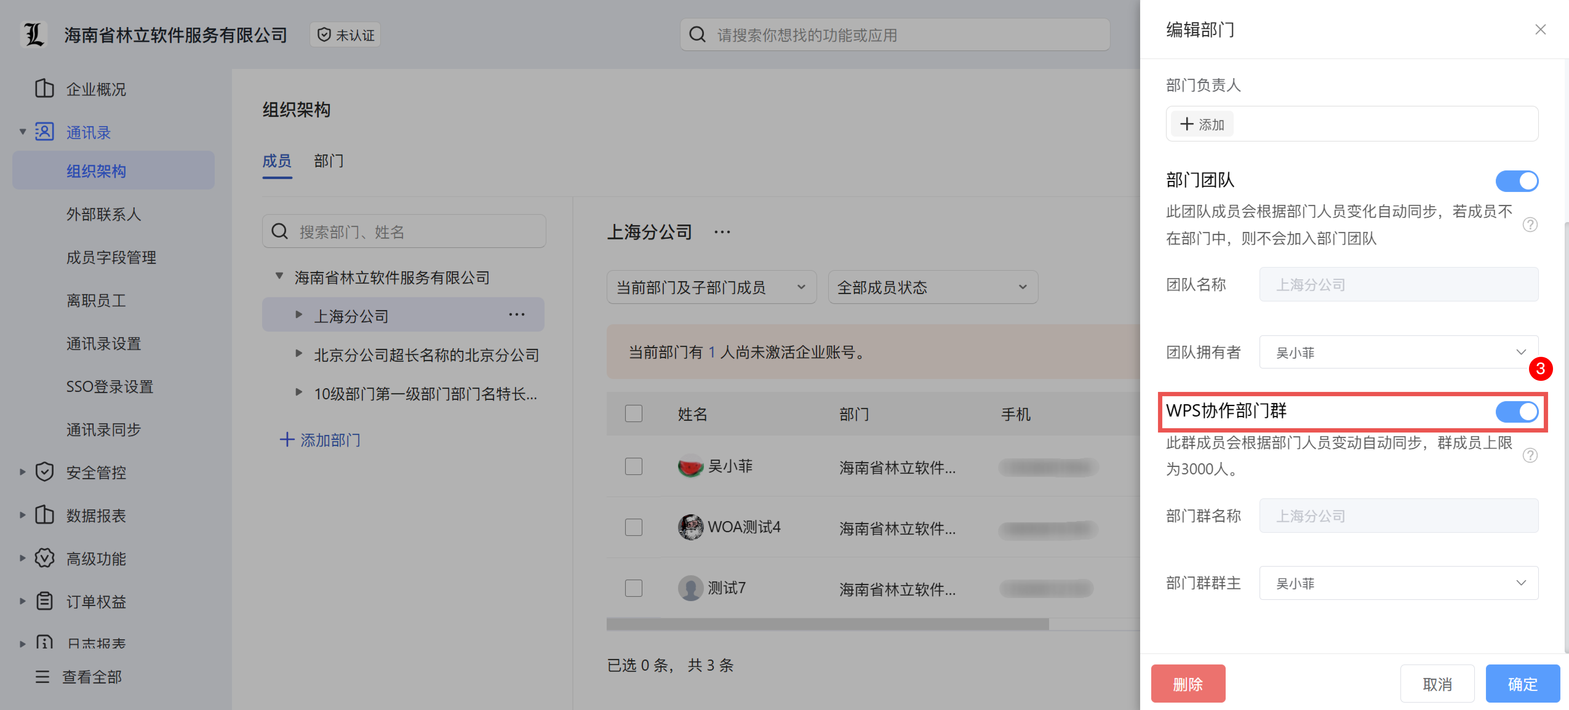Click the 企业概况 sidebar icon
Screen dimensions: 1569x710
pos(44,88)
